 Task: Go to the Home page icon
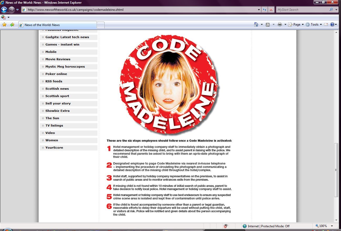click(x=256, y=24)
